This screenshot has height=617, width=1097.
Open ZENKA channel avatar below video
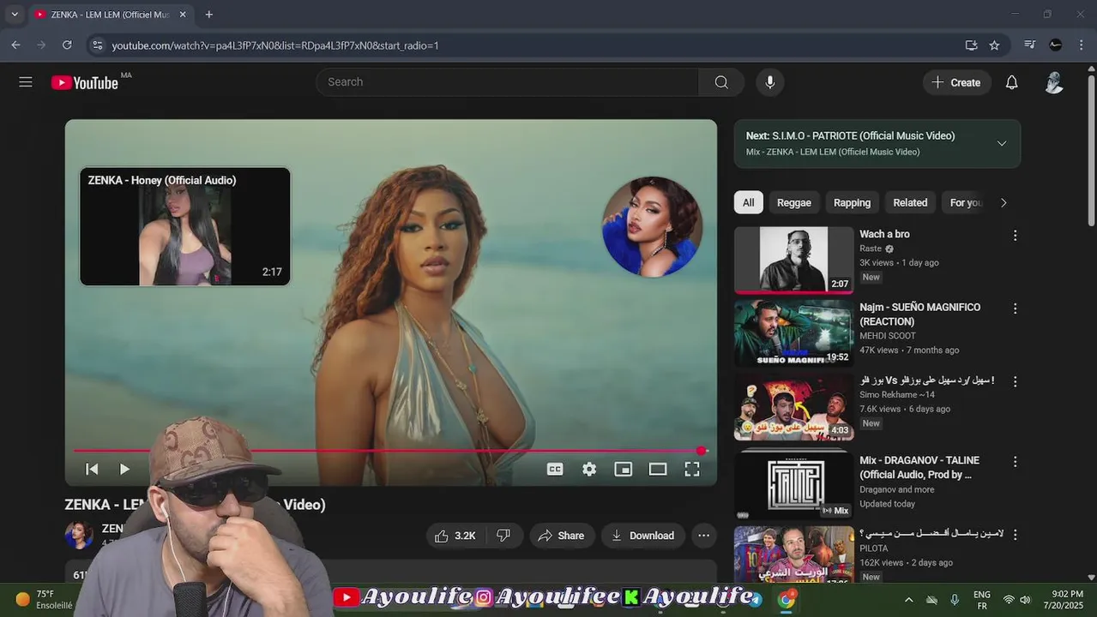(x=79, y=535)
